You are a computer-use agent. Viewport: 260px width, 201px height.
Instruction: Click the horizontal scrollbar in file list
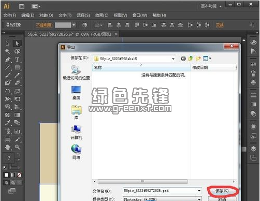[142, 181]
